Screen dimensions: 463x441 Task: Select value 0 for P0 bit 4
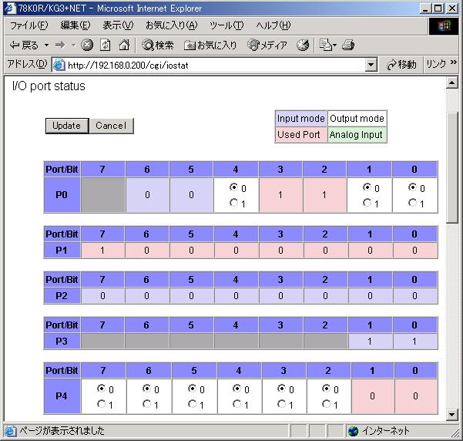234,187
